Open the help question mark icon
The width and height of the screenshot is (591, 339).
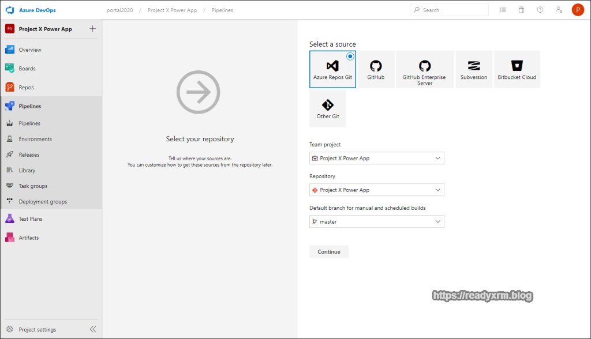tap(540, 10)
